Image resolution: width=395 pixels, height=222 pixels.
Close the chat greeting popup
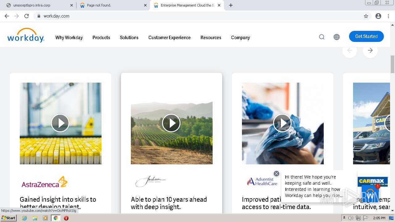[276, 174]
